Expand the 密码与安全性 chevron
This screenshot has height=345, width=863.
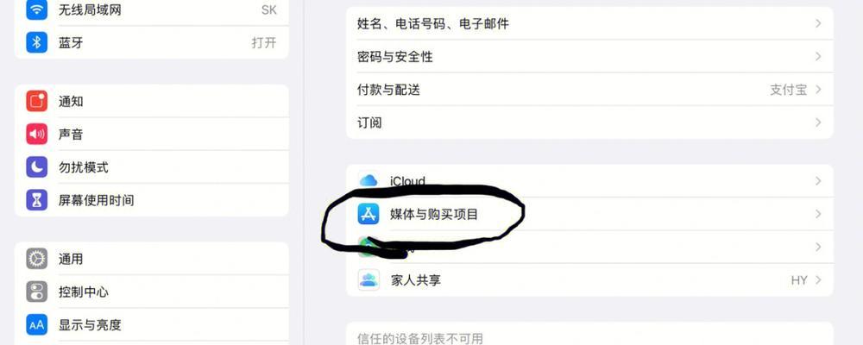tap(818, 56)
